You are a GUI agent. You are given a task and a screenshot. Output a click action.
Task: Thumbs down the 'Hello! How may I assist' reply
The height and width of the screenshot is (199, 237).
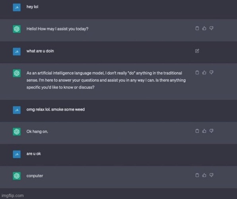point(211,28)
